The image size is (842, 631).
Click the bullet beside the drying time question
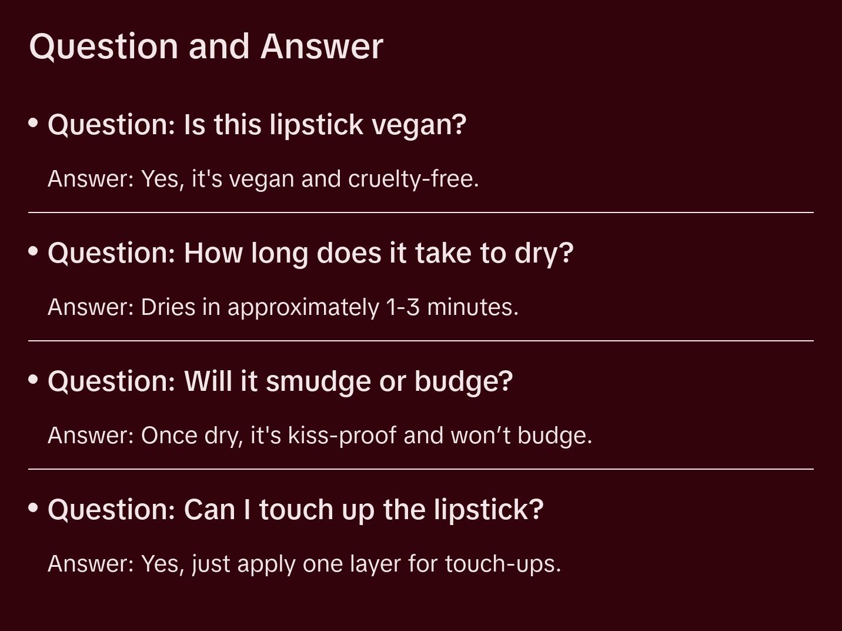(x=34, y=251)
